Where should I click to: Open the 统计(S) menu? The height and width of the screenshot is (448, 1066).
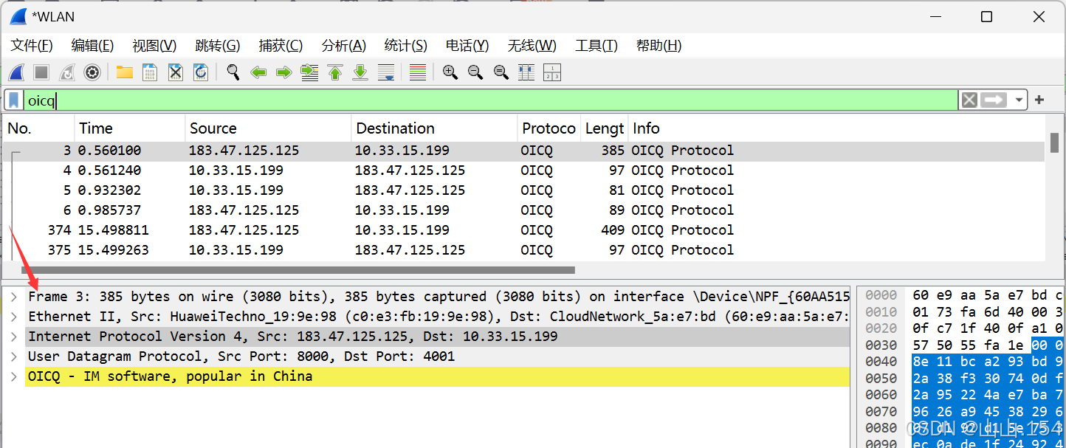click(x=406, y=46)
